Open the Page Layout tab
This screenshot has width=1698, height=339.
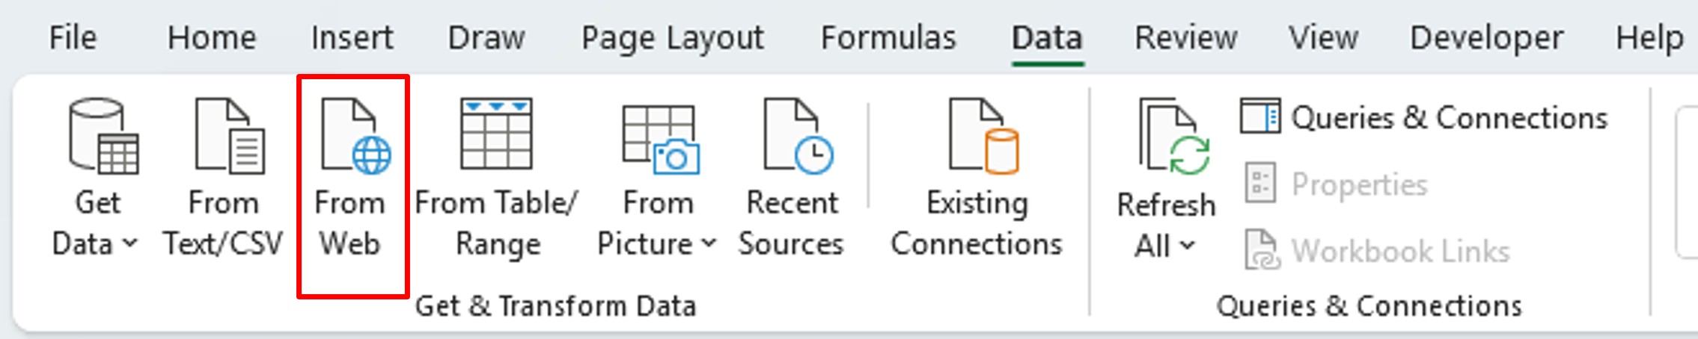pos(673,39)
